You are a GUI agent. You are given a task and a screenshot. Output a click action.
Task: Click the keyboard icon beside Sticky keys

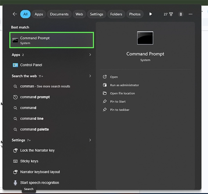(x=15, y=161)
